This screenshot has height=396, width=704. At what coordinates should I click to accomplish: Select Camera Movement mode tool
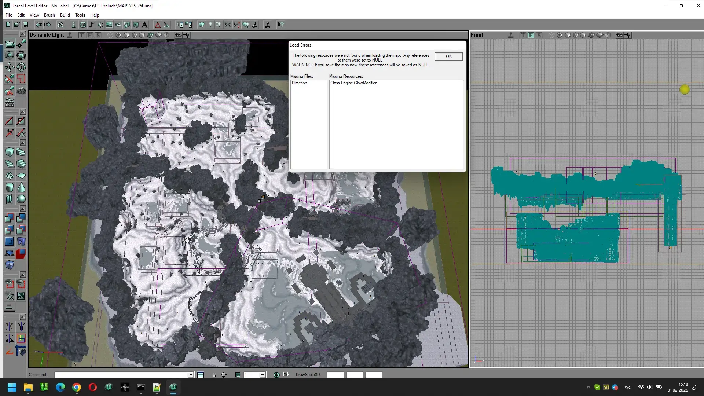pos(10,44)
